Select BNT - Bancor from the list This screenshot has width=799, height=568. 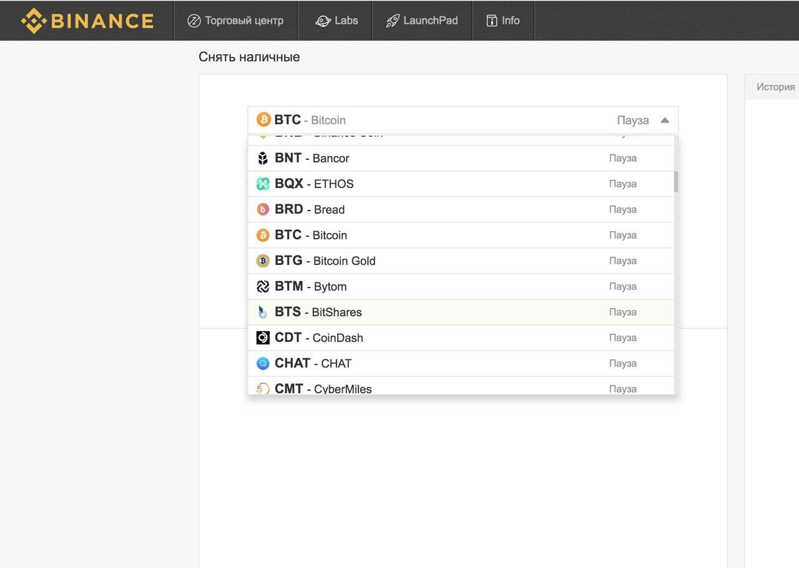click(461, 158)
